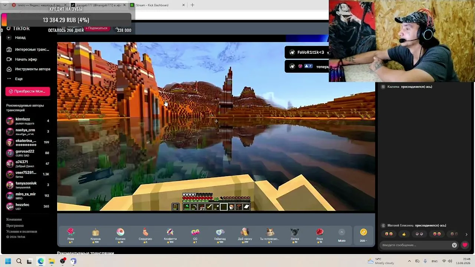Image resolution: width=475 pixels, height=267 pixels.
Task: Open recommended streamer gurusad22
Action: click(x=28, y=153)
